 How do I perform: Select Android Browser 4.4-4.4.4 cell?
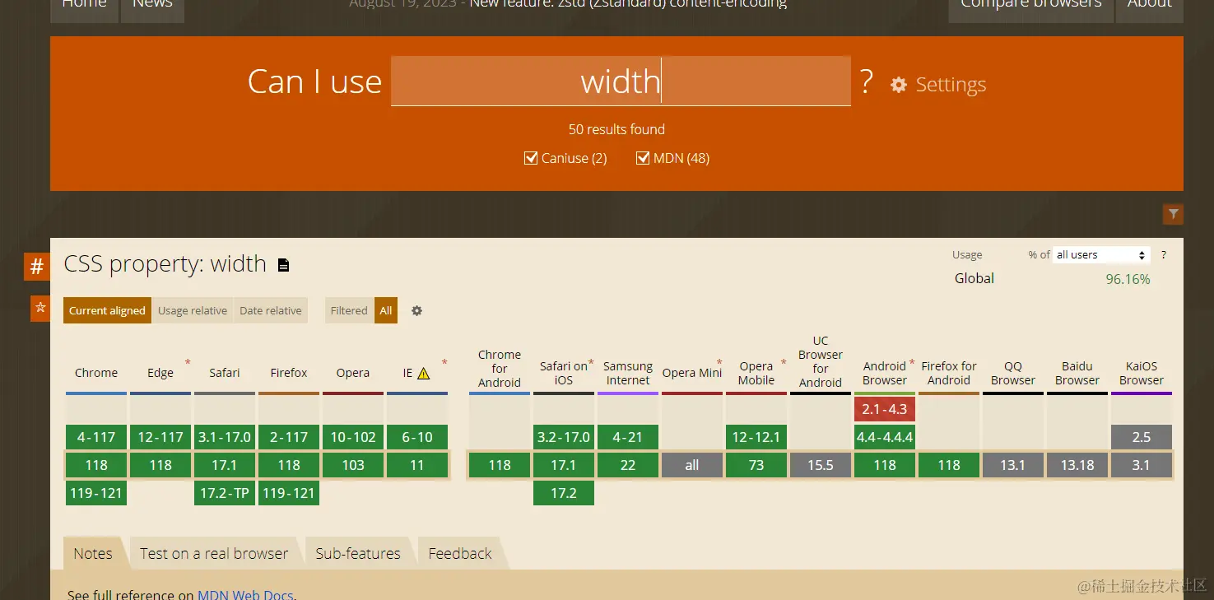885,437
